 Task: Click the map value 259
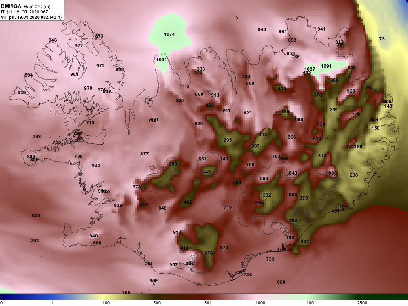click(x=333, y=110)
